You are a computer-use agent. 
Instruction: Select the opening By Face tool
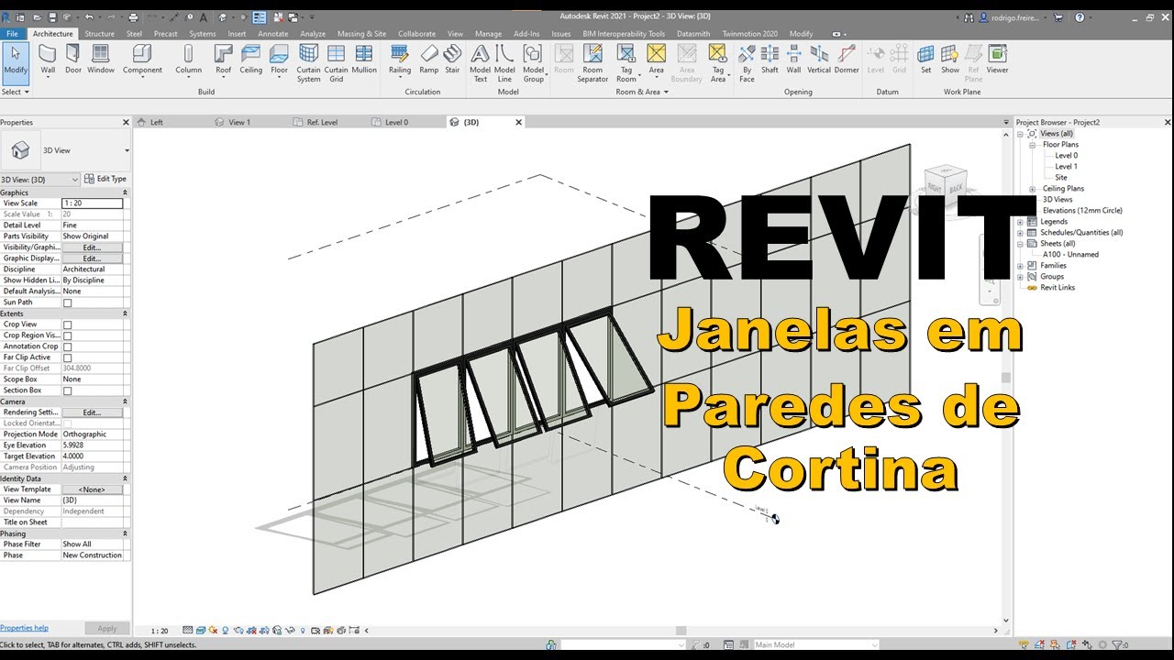pos(747,62)
